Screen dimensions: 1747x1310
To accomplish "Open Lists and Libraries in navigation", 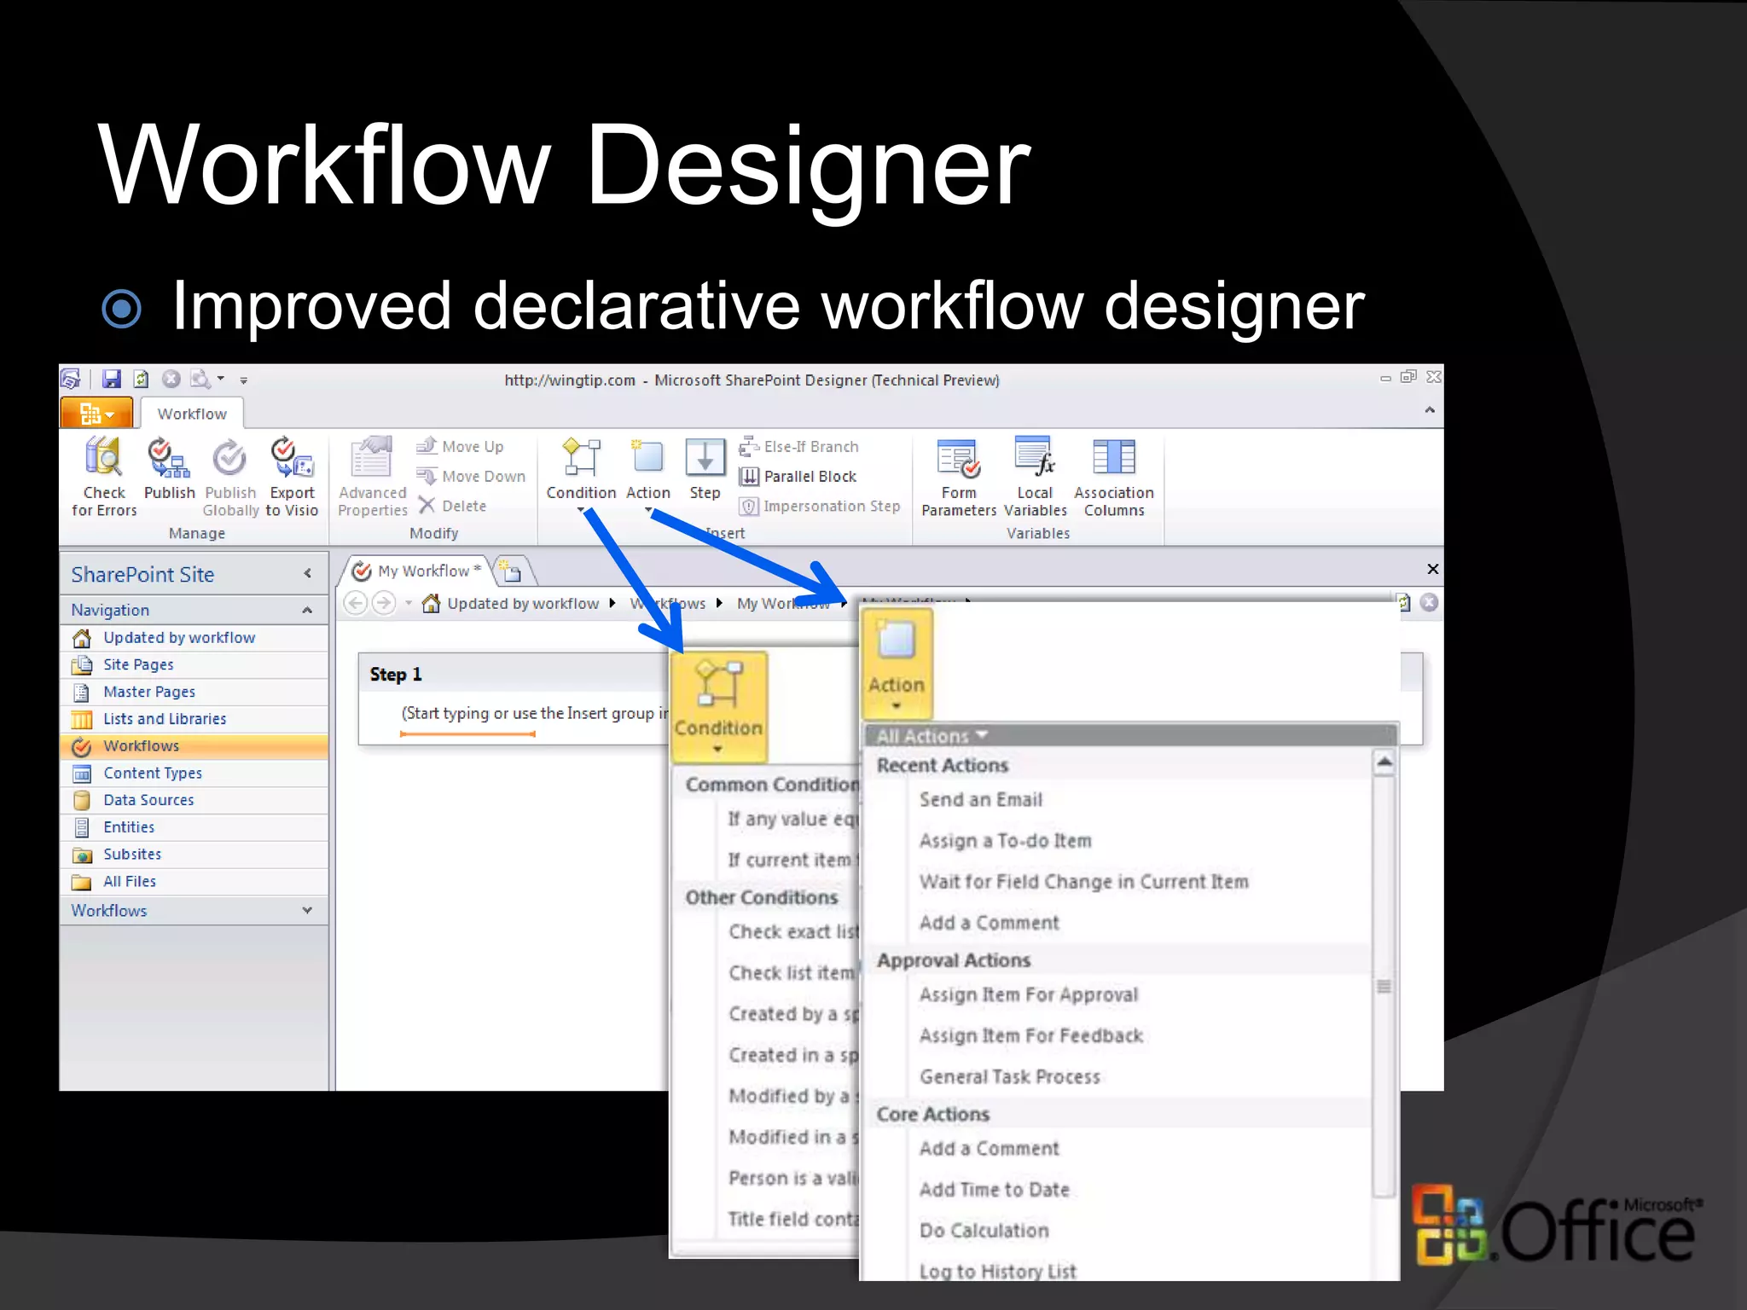I will pyautogui.click(x=194, y=719).
